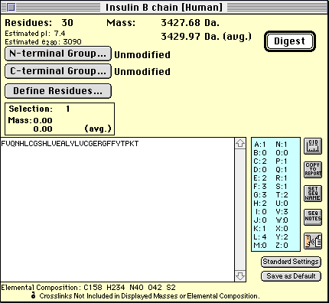
Task: Click the Set Seq Name icon
Action: pos(313,194)
